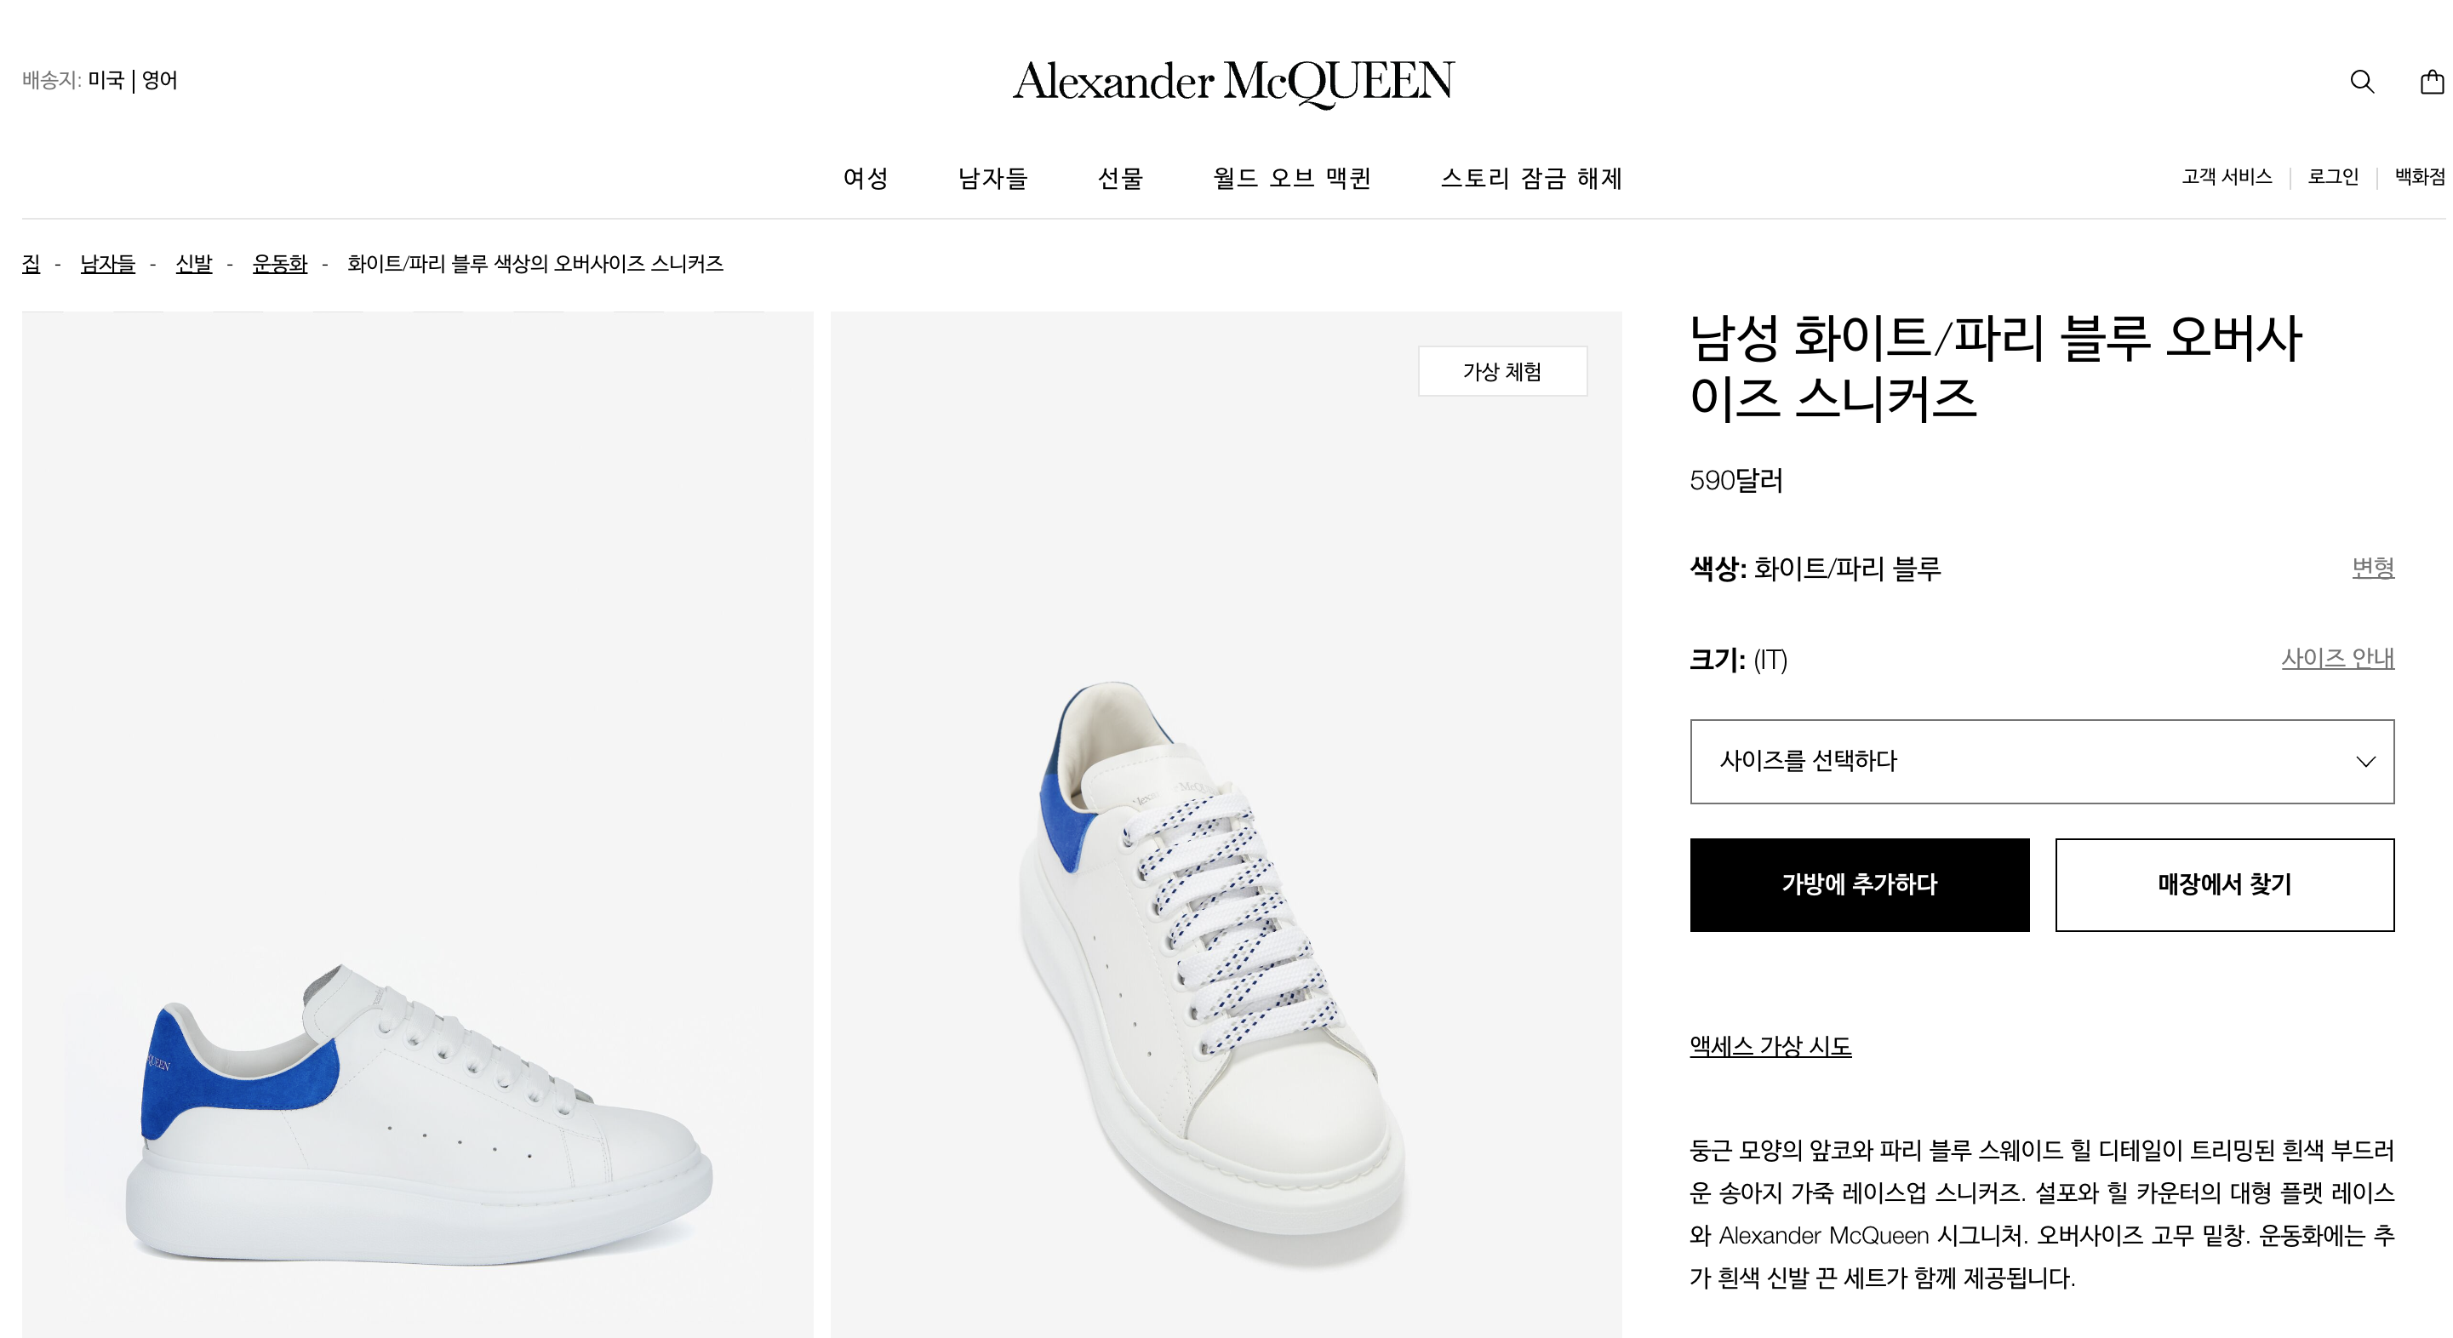Image resolution: width=2453 pixels, height=1338 pixels.
Task: Click the Alexander McQueen logo
Action: (x=1233, y=82)
